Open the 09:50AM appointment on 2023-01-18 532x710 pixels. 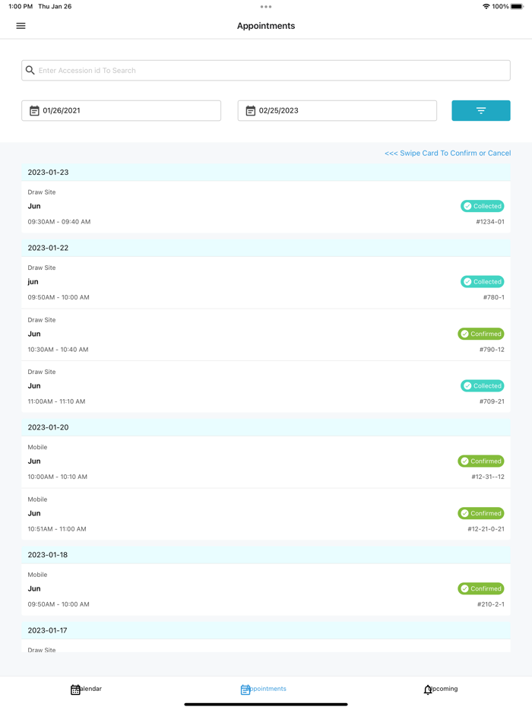click(x=266, y=590)
